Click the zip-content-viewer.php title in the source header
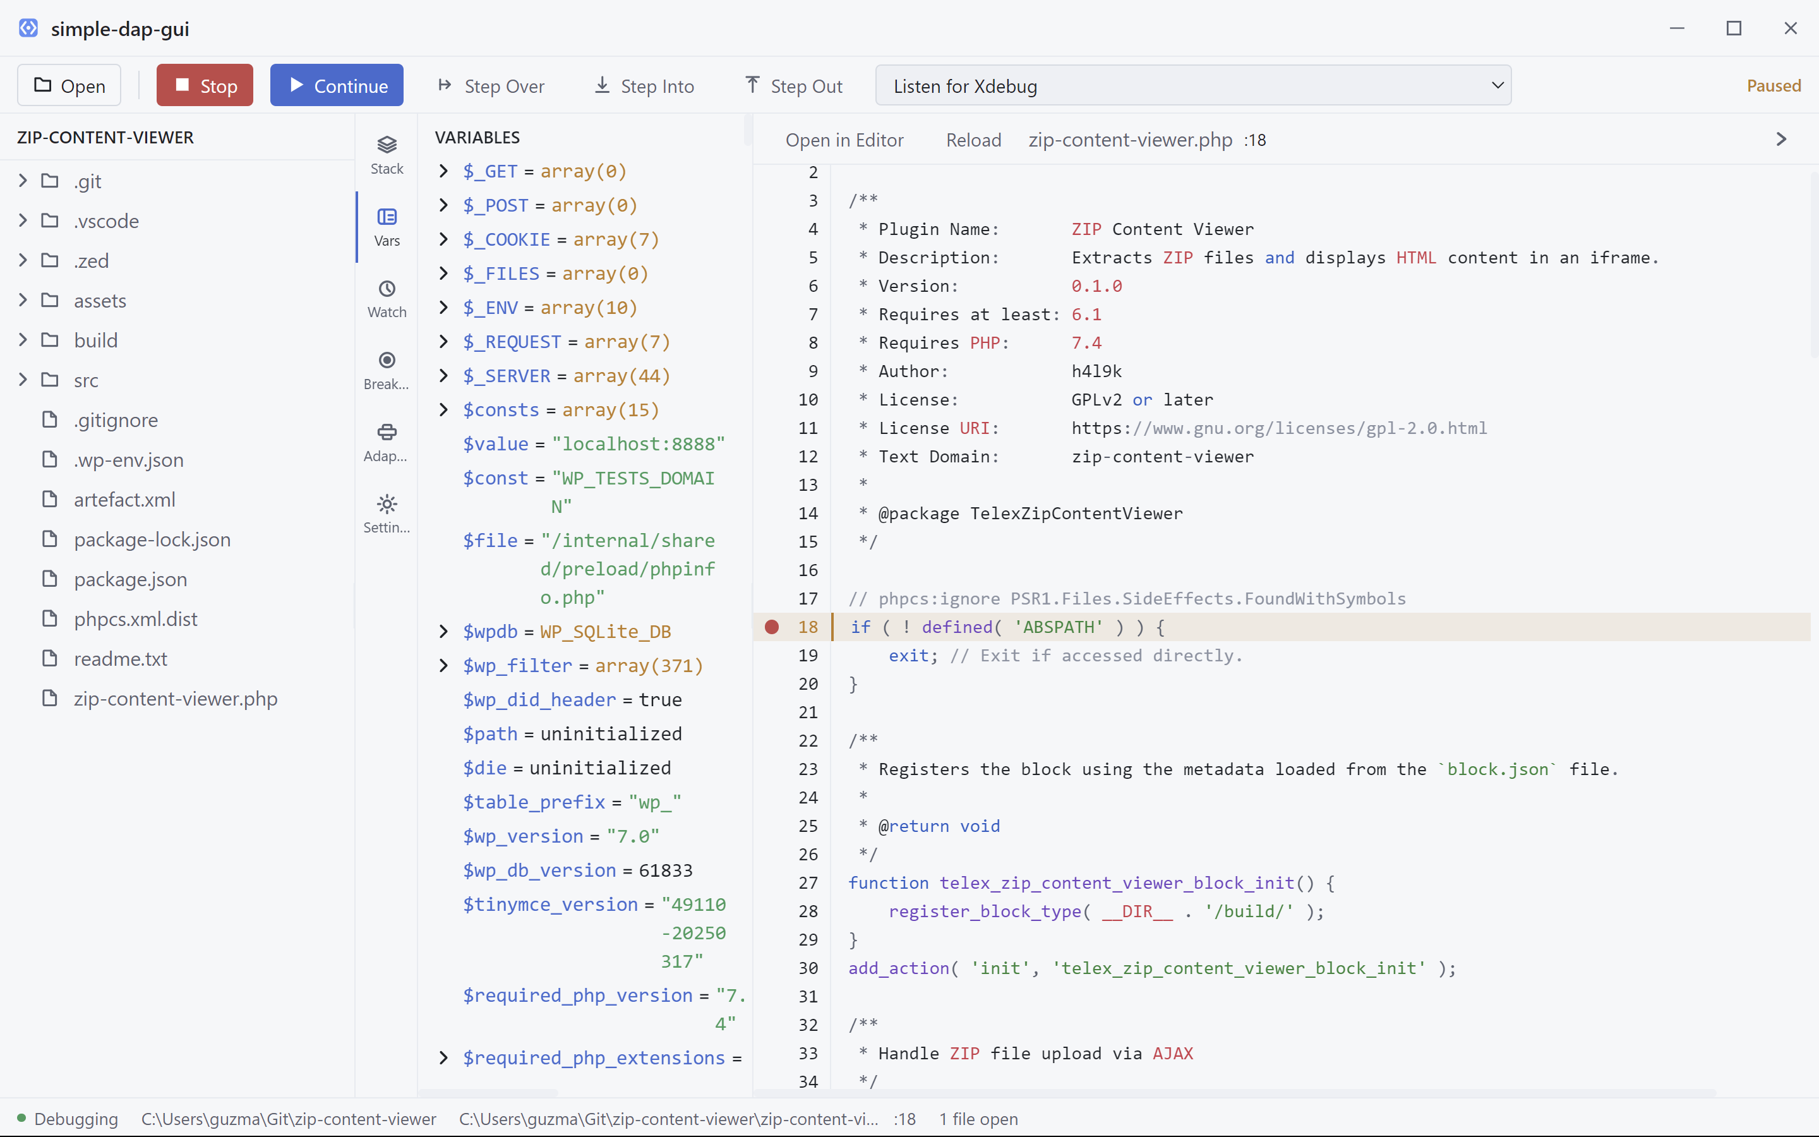 [x=1130, y=140]
